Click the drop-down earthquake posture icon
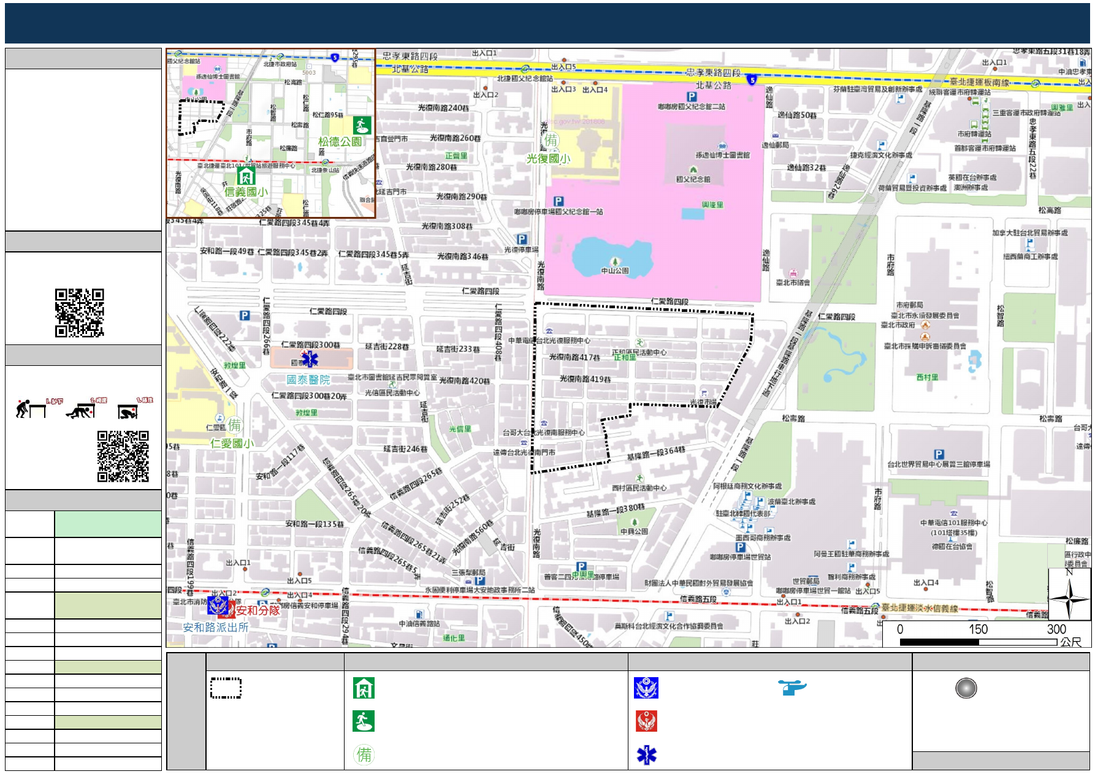 pyautogui.click(x=31, y=409)
